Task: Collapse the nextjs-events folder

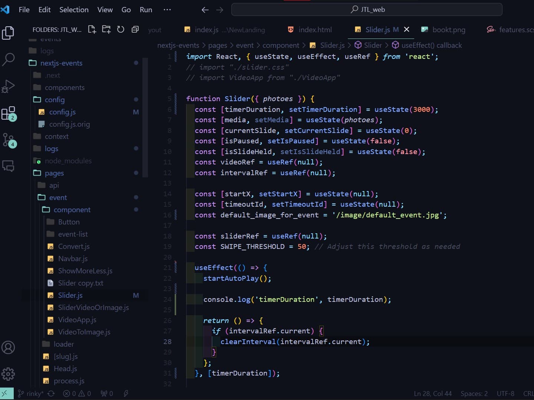Action: [x=61, y=63]
